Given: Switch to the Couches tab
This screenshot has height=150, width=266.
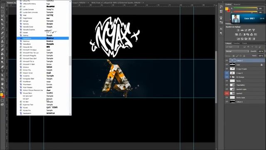Looking at the screenshot, I should click(x=236, y=43).
